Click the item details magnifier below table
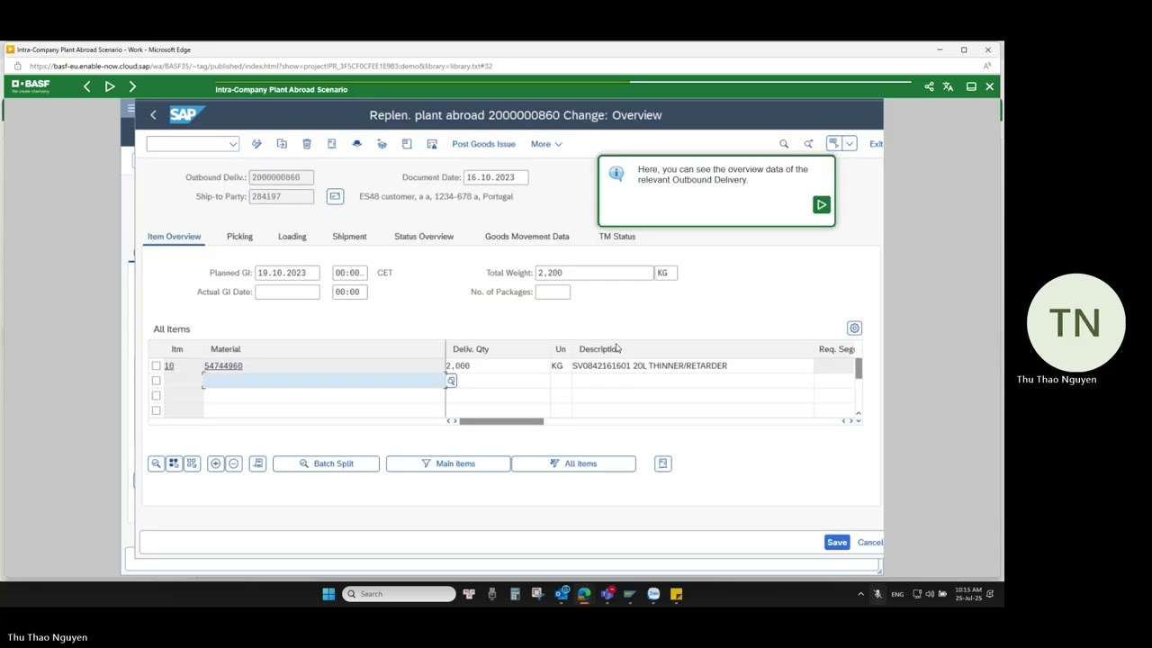 (x=156, y=463)
